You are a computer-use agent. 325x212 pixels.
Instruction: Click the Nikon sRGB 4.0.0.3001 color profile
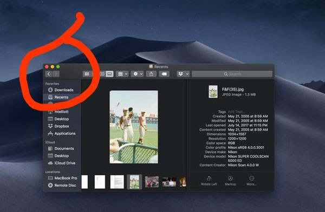click(x=246, y=148)
